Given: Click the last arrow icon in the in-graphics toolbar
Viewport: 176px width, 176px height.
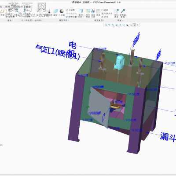Looking at the screenshot, I should [138, 25].
